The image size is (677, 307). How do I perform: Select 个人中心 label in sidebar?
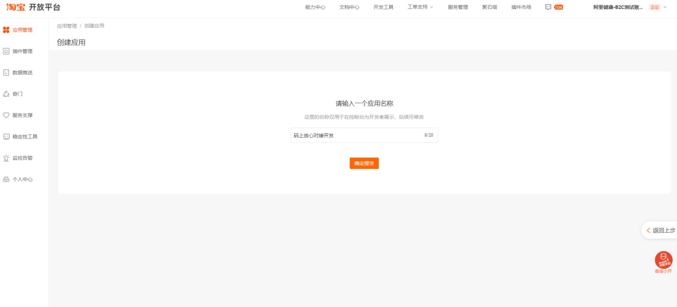point(22,179)
